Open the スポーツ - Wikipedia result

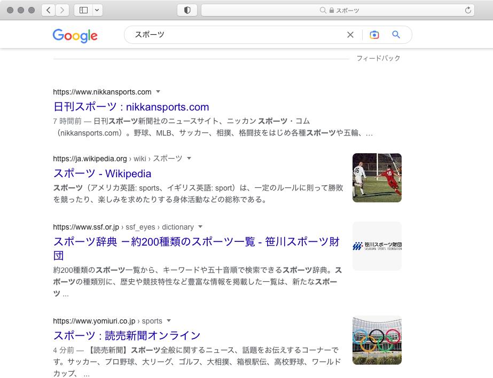102,174
